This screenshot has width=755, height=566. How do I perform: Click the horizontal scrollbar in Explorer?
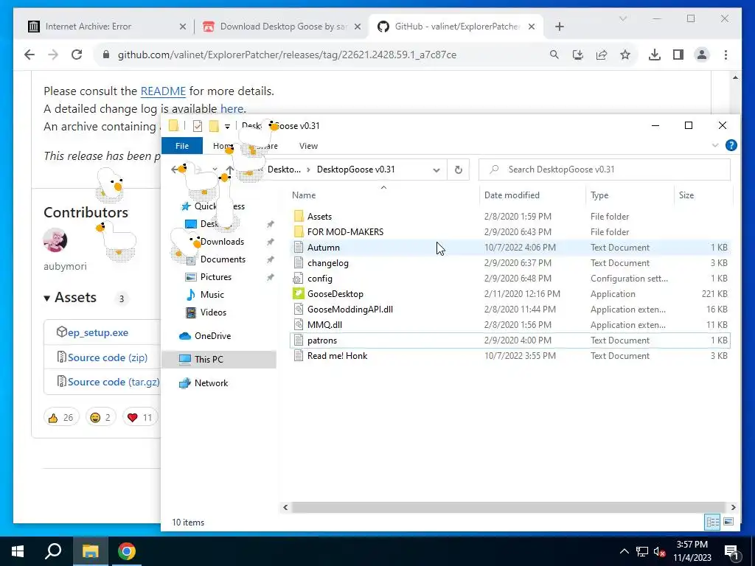click(509, 507)
